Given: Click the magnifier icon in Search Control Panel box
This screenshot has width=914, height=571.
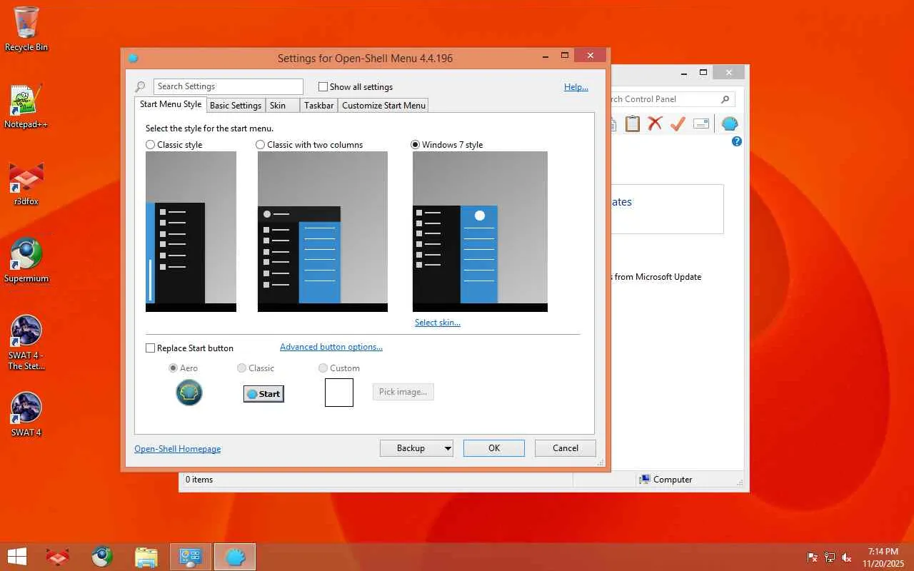Looking at the screenshot, I should [x=725, y=99].
